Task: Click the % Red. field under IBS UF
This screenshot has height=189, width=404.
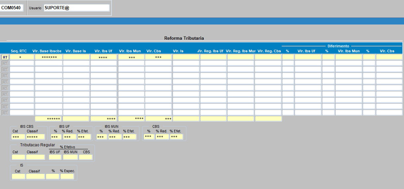Action: [x=70, y=137]
